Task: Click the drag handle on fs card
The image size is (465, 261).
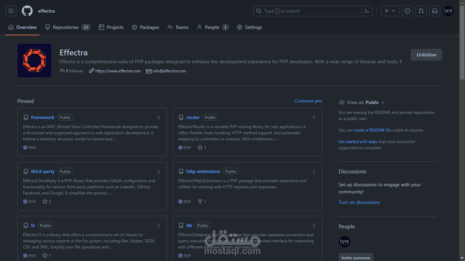Action: [159, 226]
